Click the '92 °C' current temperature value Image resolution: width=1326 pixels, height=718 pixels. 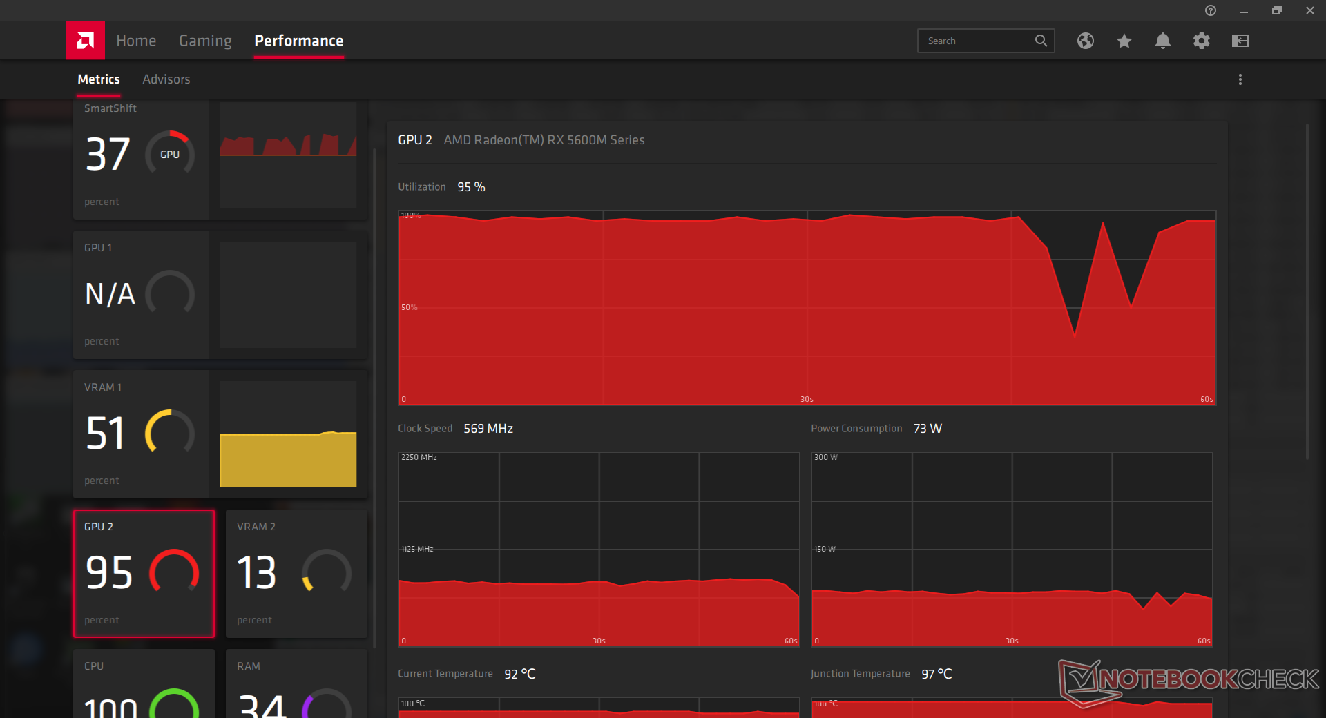tap(520, 674)
